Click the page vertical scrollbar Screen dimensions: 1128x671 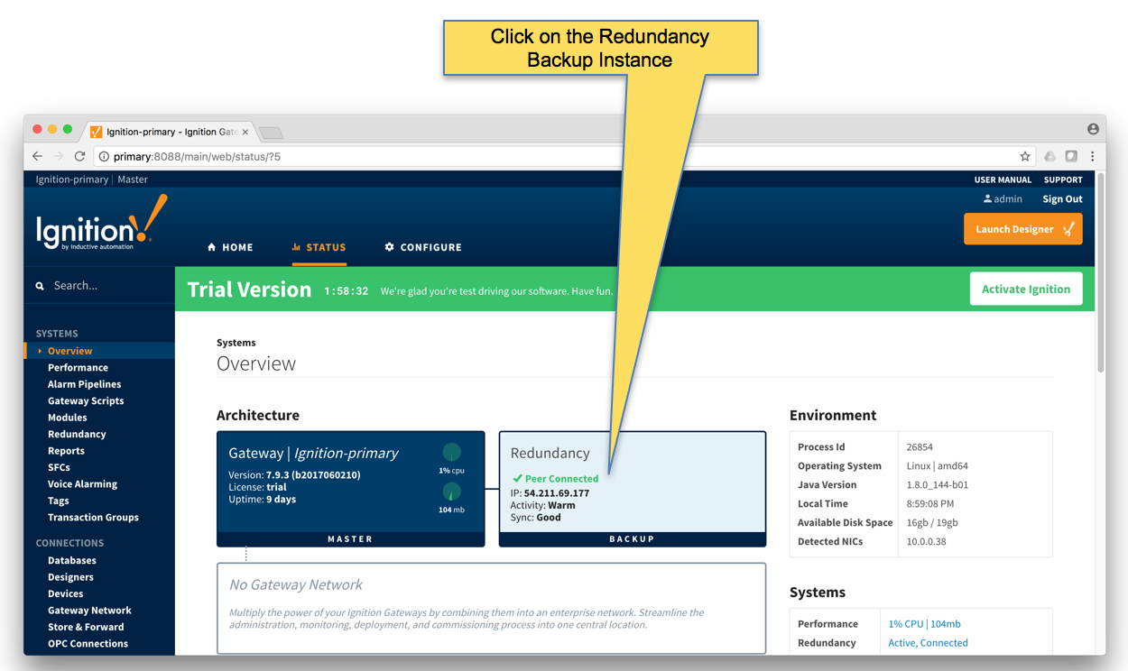(x=1100, y=271)
